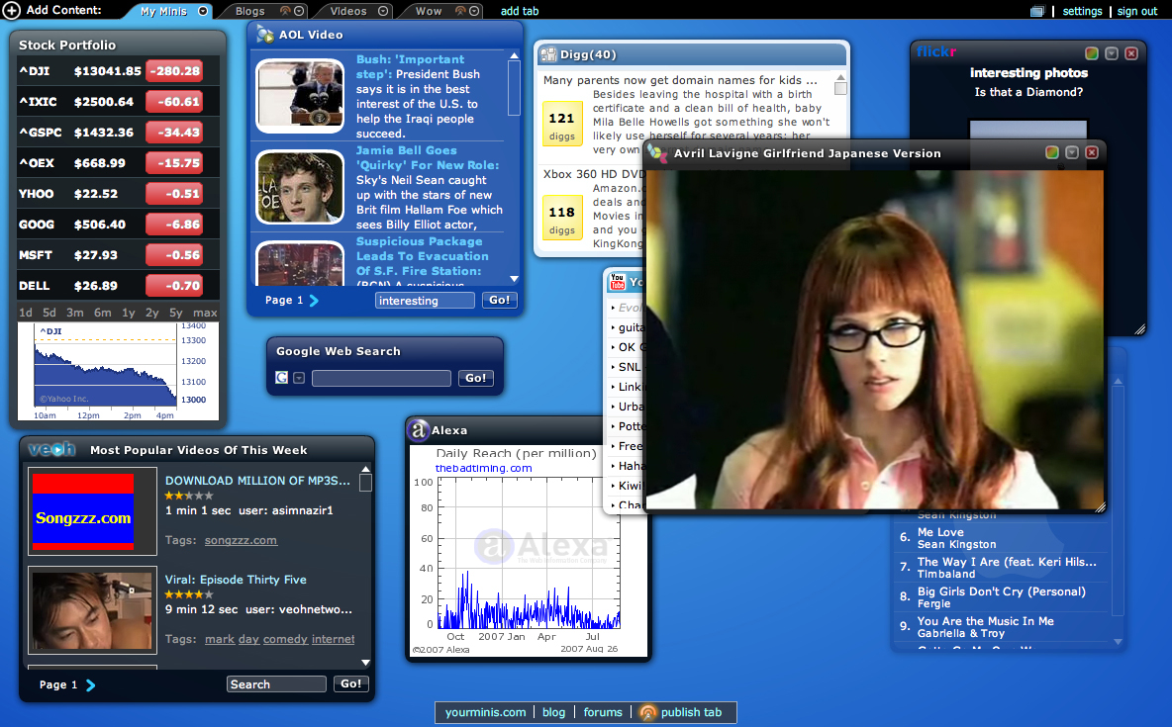Screen dimensions: 1172x727
Task: Click the Digg widget icon
Action: pos(548,54)
